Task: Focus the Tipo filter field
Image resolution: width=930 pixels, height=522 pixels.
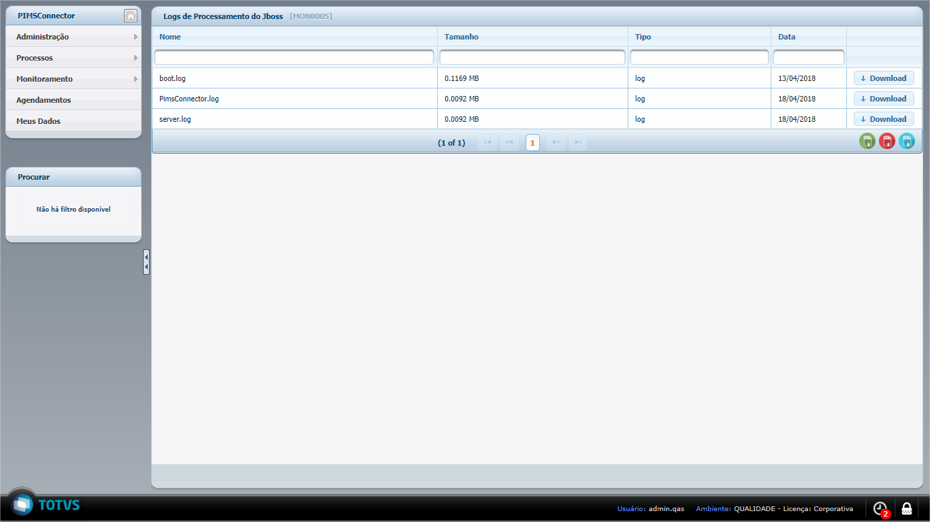Action: pos(699,57)
